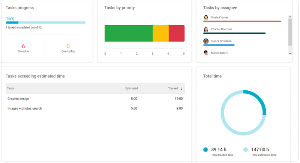Click the total tracked time legend dot

tap(205, 150)
